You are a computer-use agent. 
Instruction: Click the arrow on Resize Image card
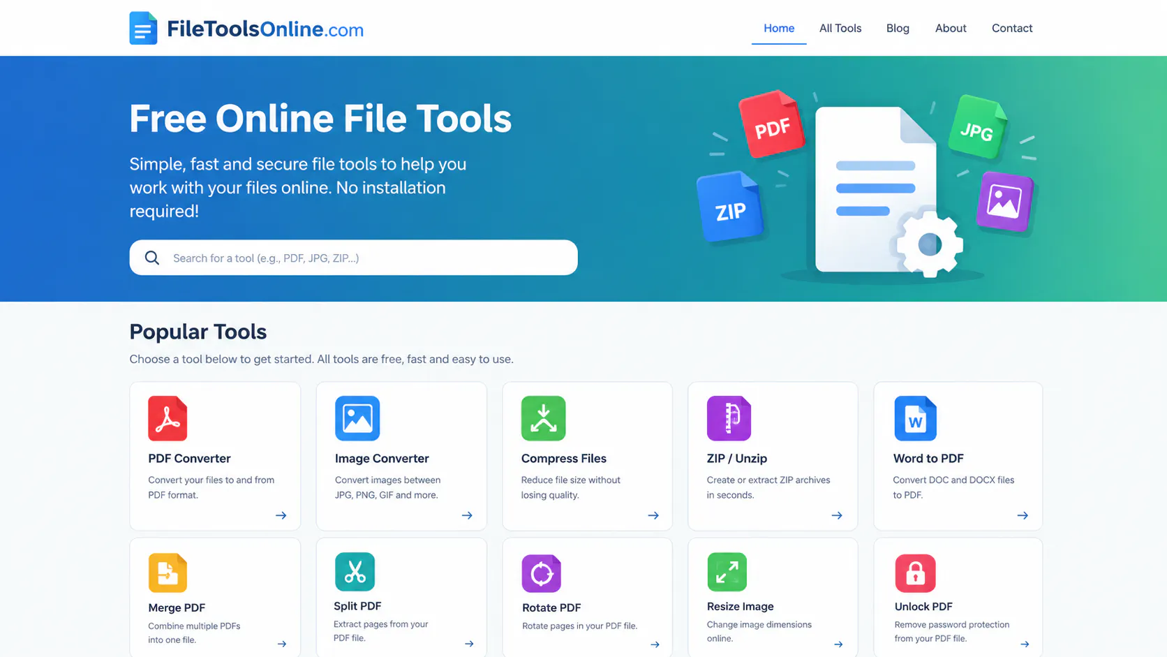838,644
